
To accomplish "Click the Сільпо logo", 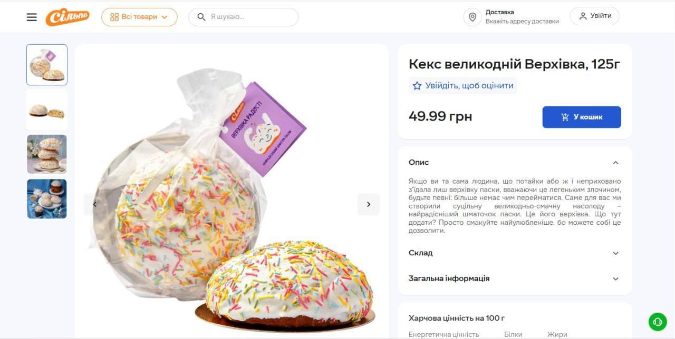I will click(67, 17).
